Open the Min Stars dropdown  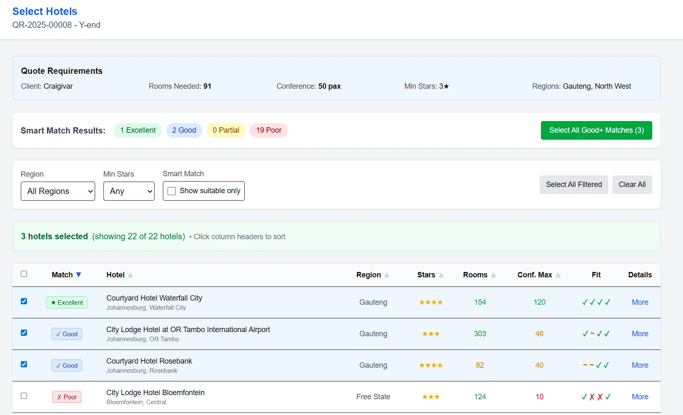(129, 191)
